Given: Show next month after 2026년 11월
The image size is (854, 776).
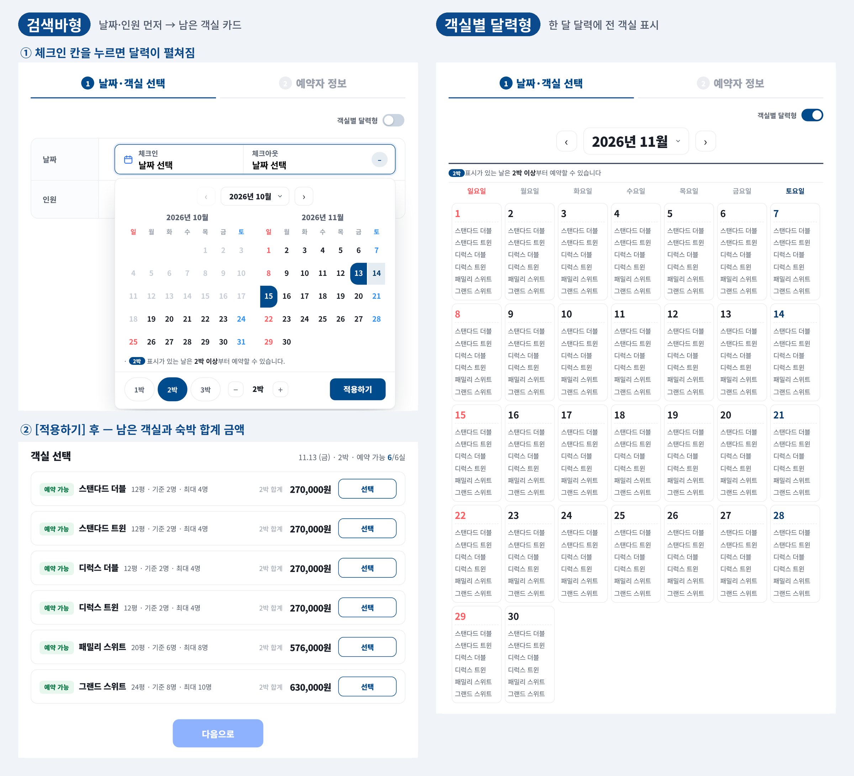Looking at the screenshot, I should pos(705,142).
